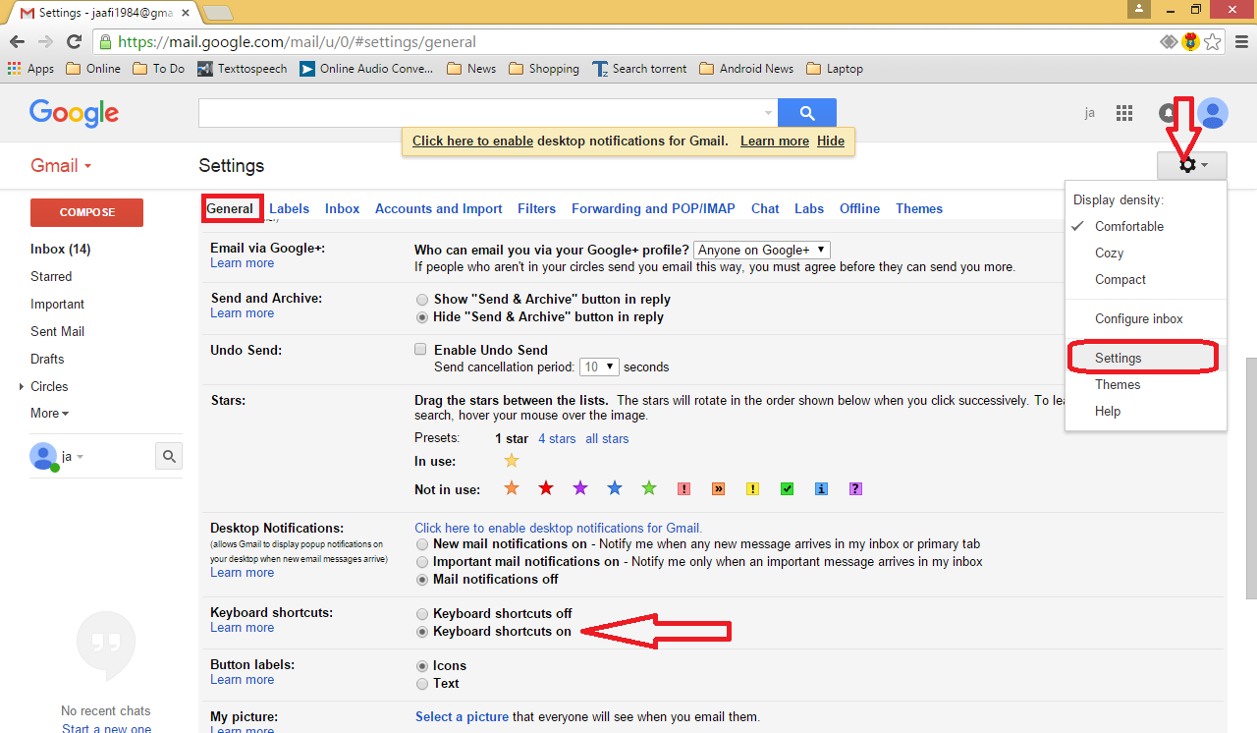Open send cancellation period dropdown
Image resolution: width=1257 pixels, height=733 pixels.
599,366
